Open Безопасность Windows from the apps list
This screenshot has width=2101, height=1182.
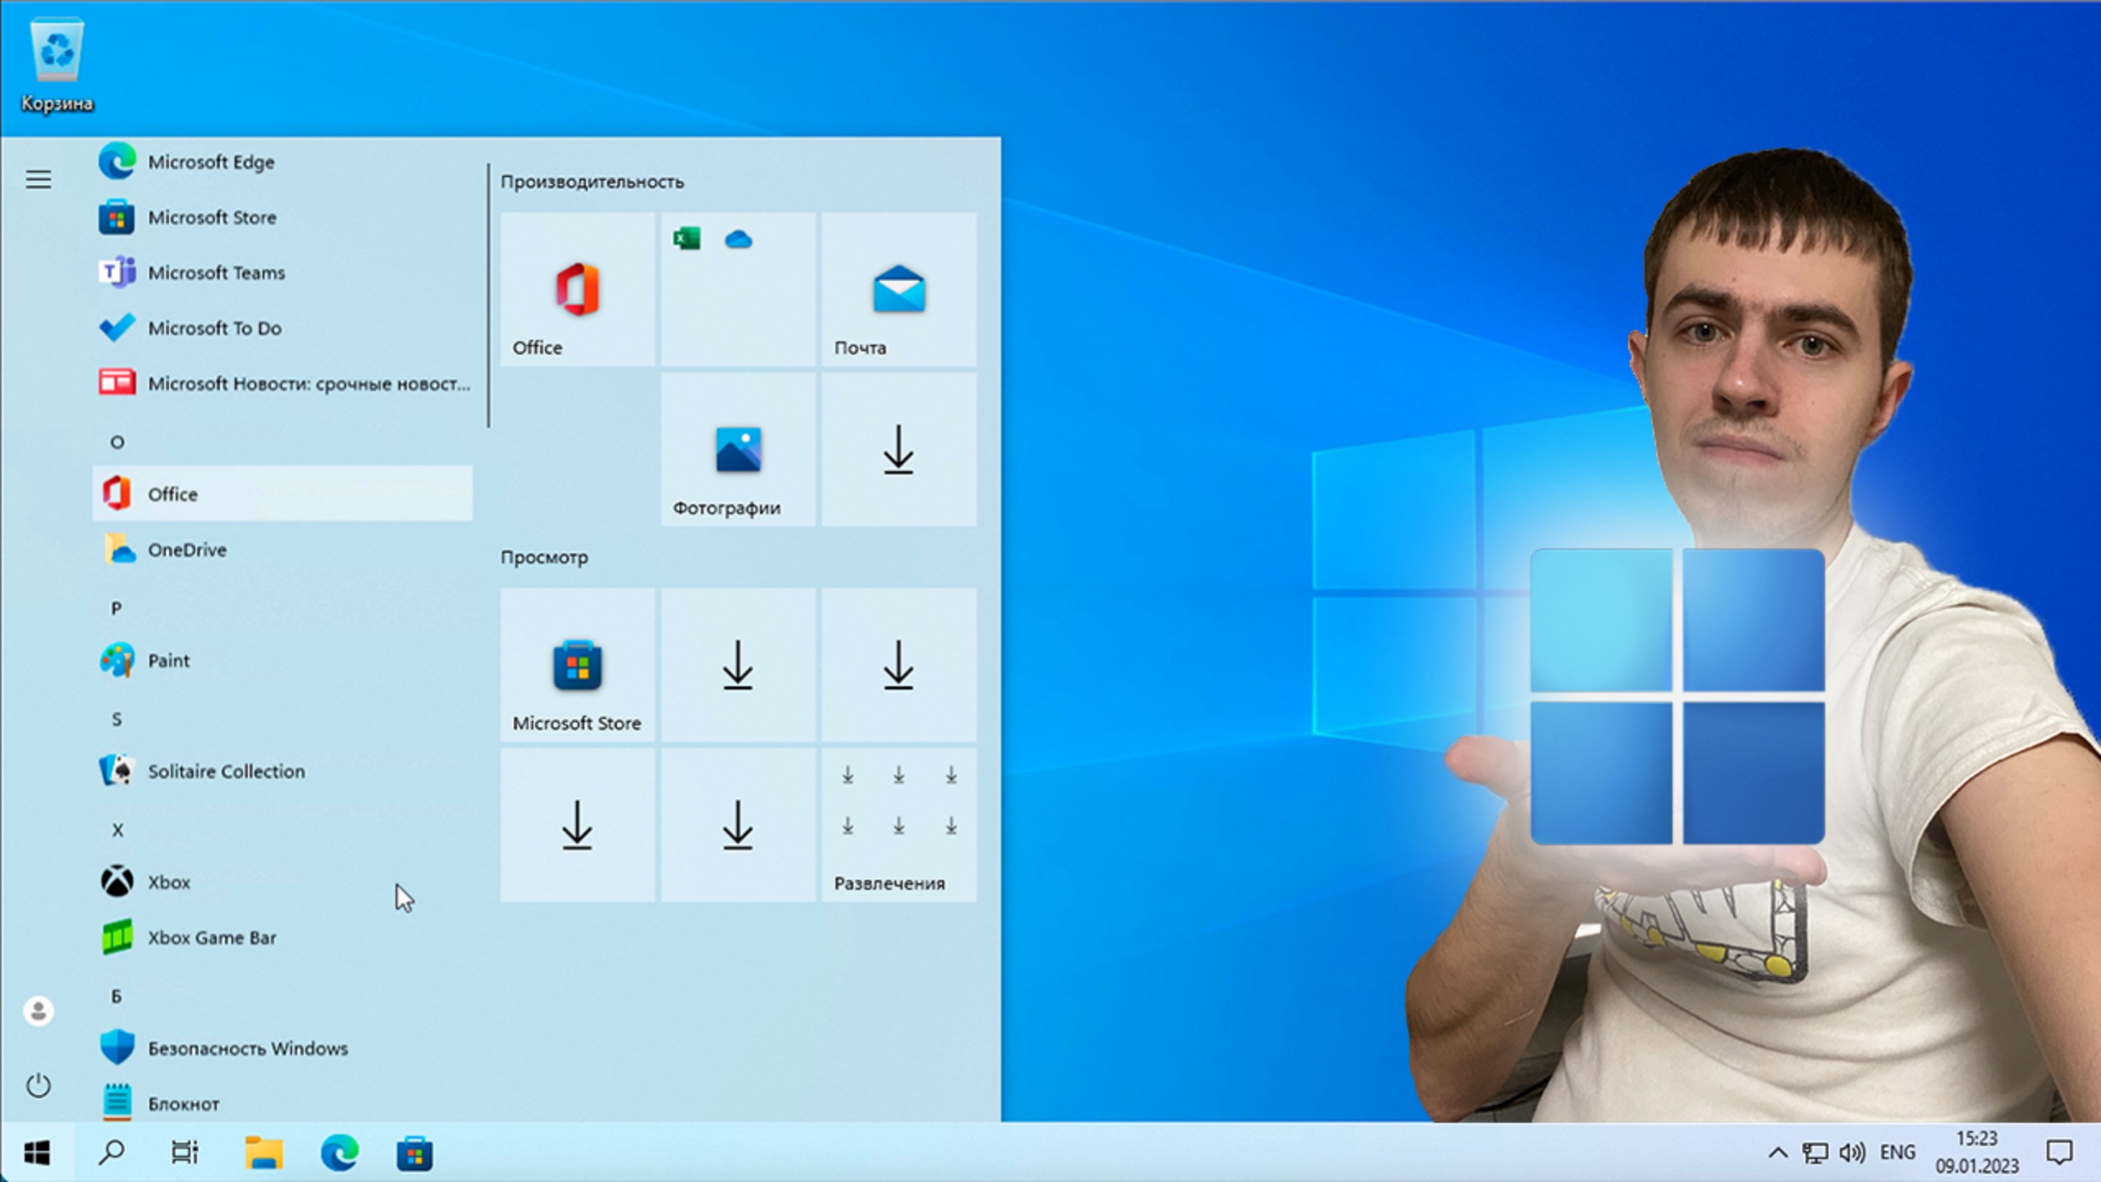[x=247, y=1048]
